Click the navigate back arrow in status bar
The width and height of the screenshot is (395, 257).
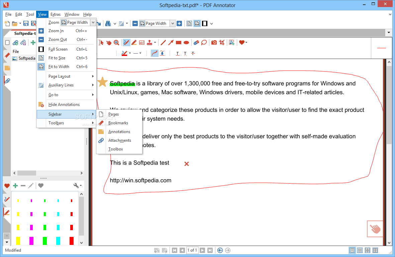point(220,250)
